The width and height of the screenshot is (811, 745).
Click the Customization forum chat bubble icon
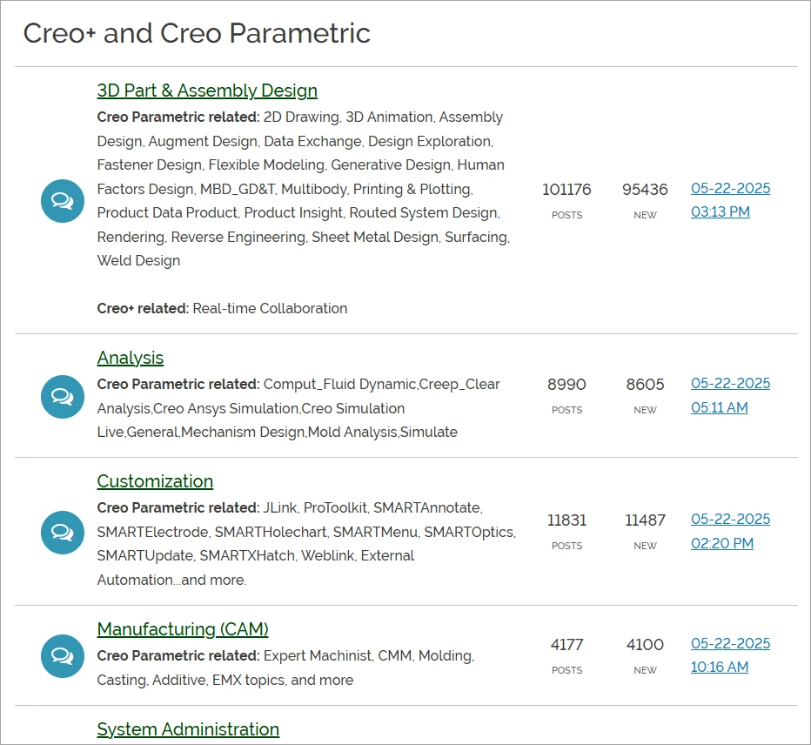pos(63,533)
